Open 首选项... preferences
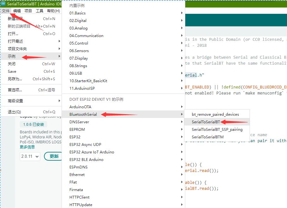Viewport: 287px width, 208px height. click(x=31, y=90)
